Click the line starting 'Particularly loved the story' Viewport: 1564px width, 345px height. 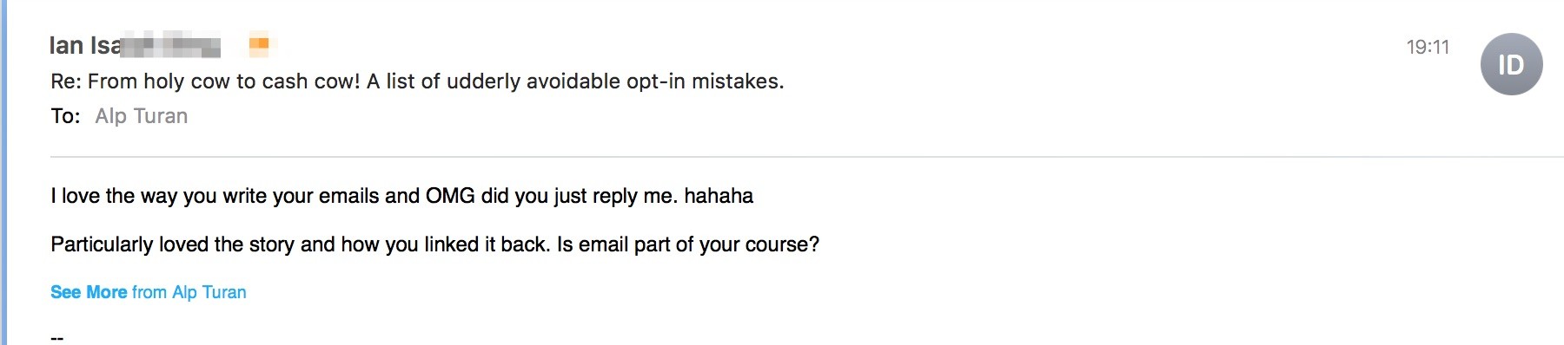pos(434,244)
